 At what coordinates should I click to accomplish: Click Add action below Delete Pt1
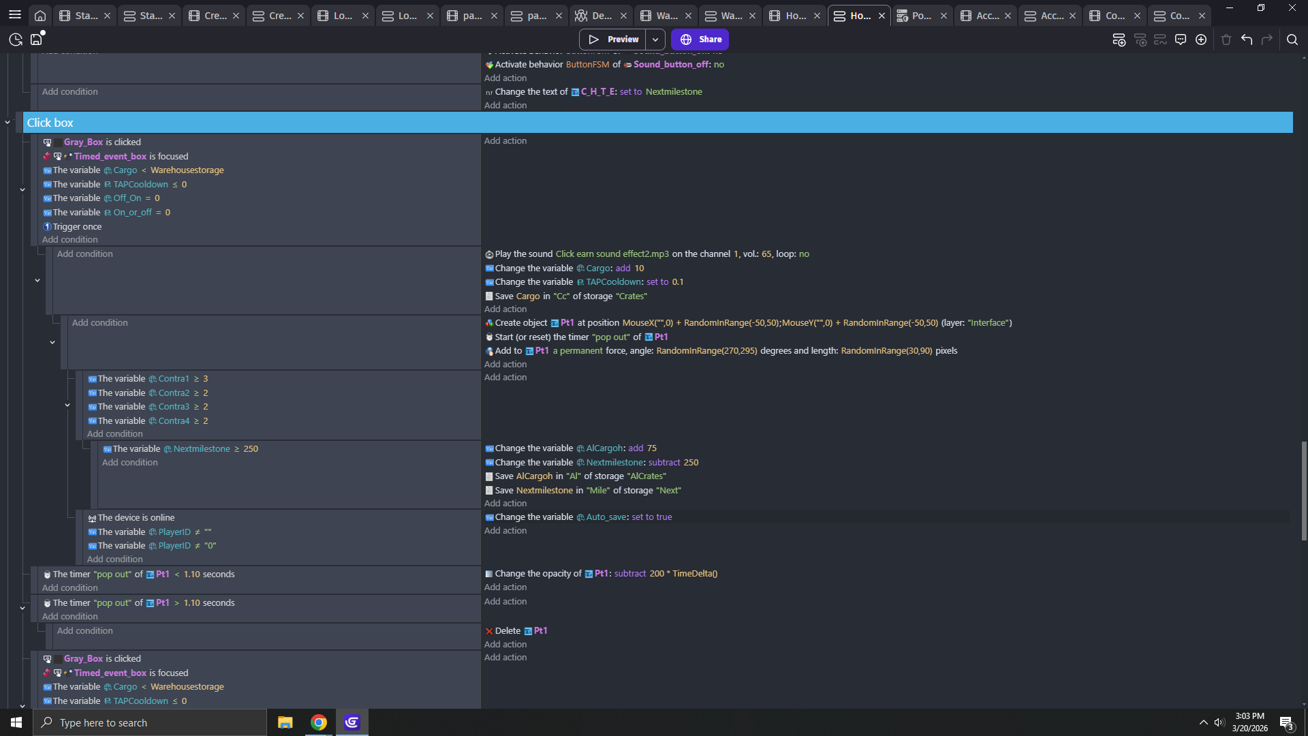505,644
